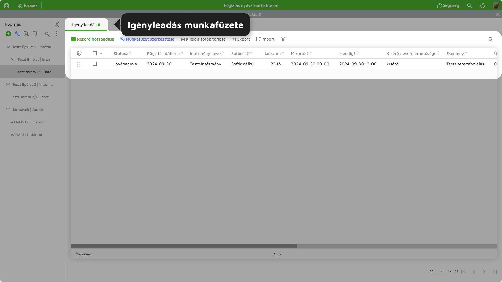Sort by Rögzítés dátuma column
The height and width of the screenshot is (282, 502).
pos(165,54)
